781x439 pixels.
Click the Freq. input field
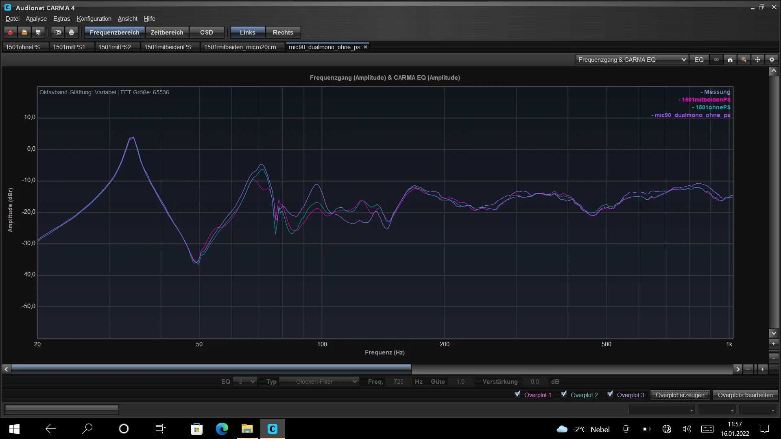pyautogui.click(x=399, y=382)
